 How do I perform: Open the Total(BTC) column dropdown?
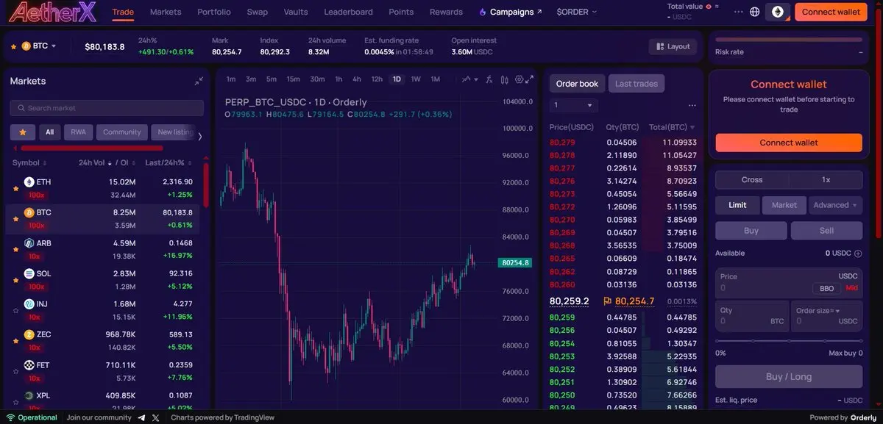pos(692,128)
